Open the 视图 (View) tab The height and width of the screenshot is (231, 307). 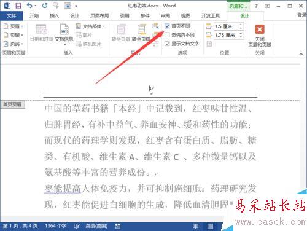coord(185,15)
